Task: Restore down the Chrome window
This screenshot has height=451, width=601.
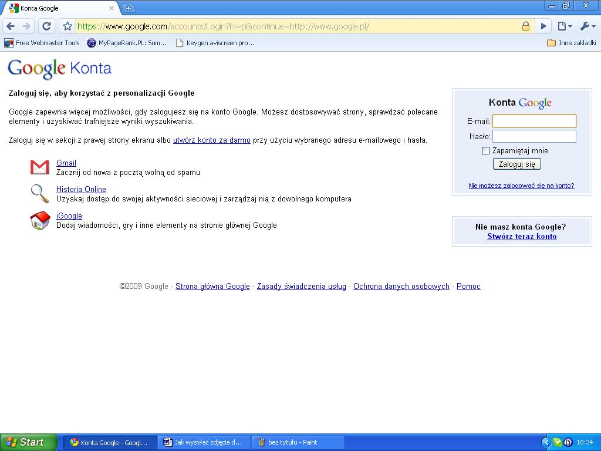Action: (566, 6)
